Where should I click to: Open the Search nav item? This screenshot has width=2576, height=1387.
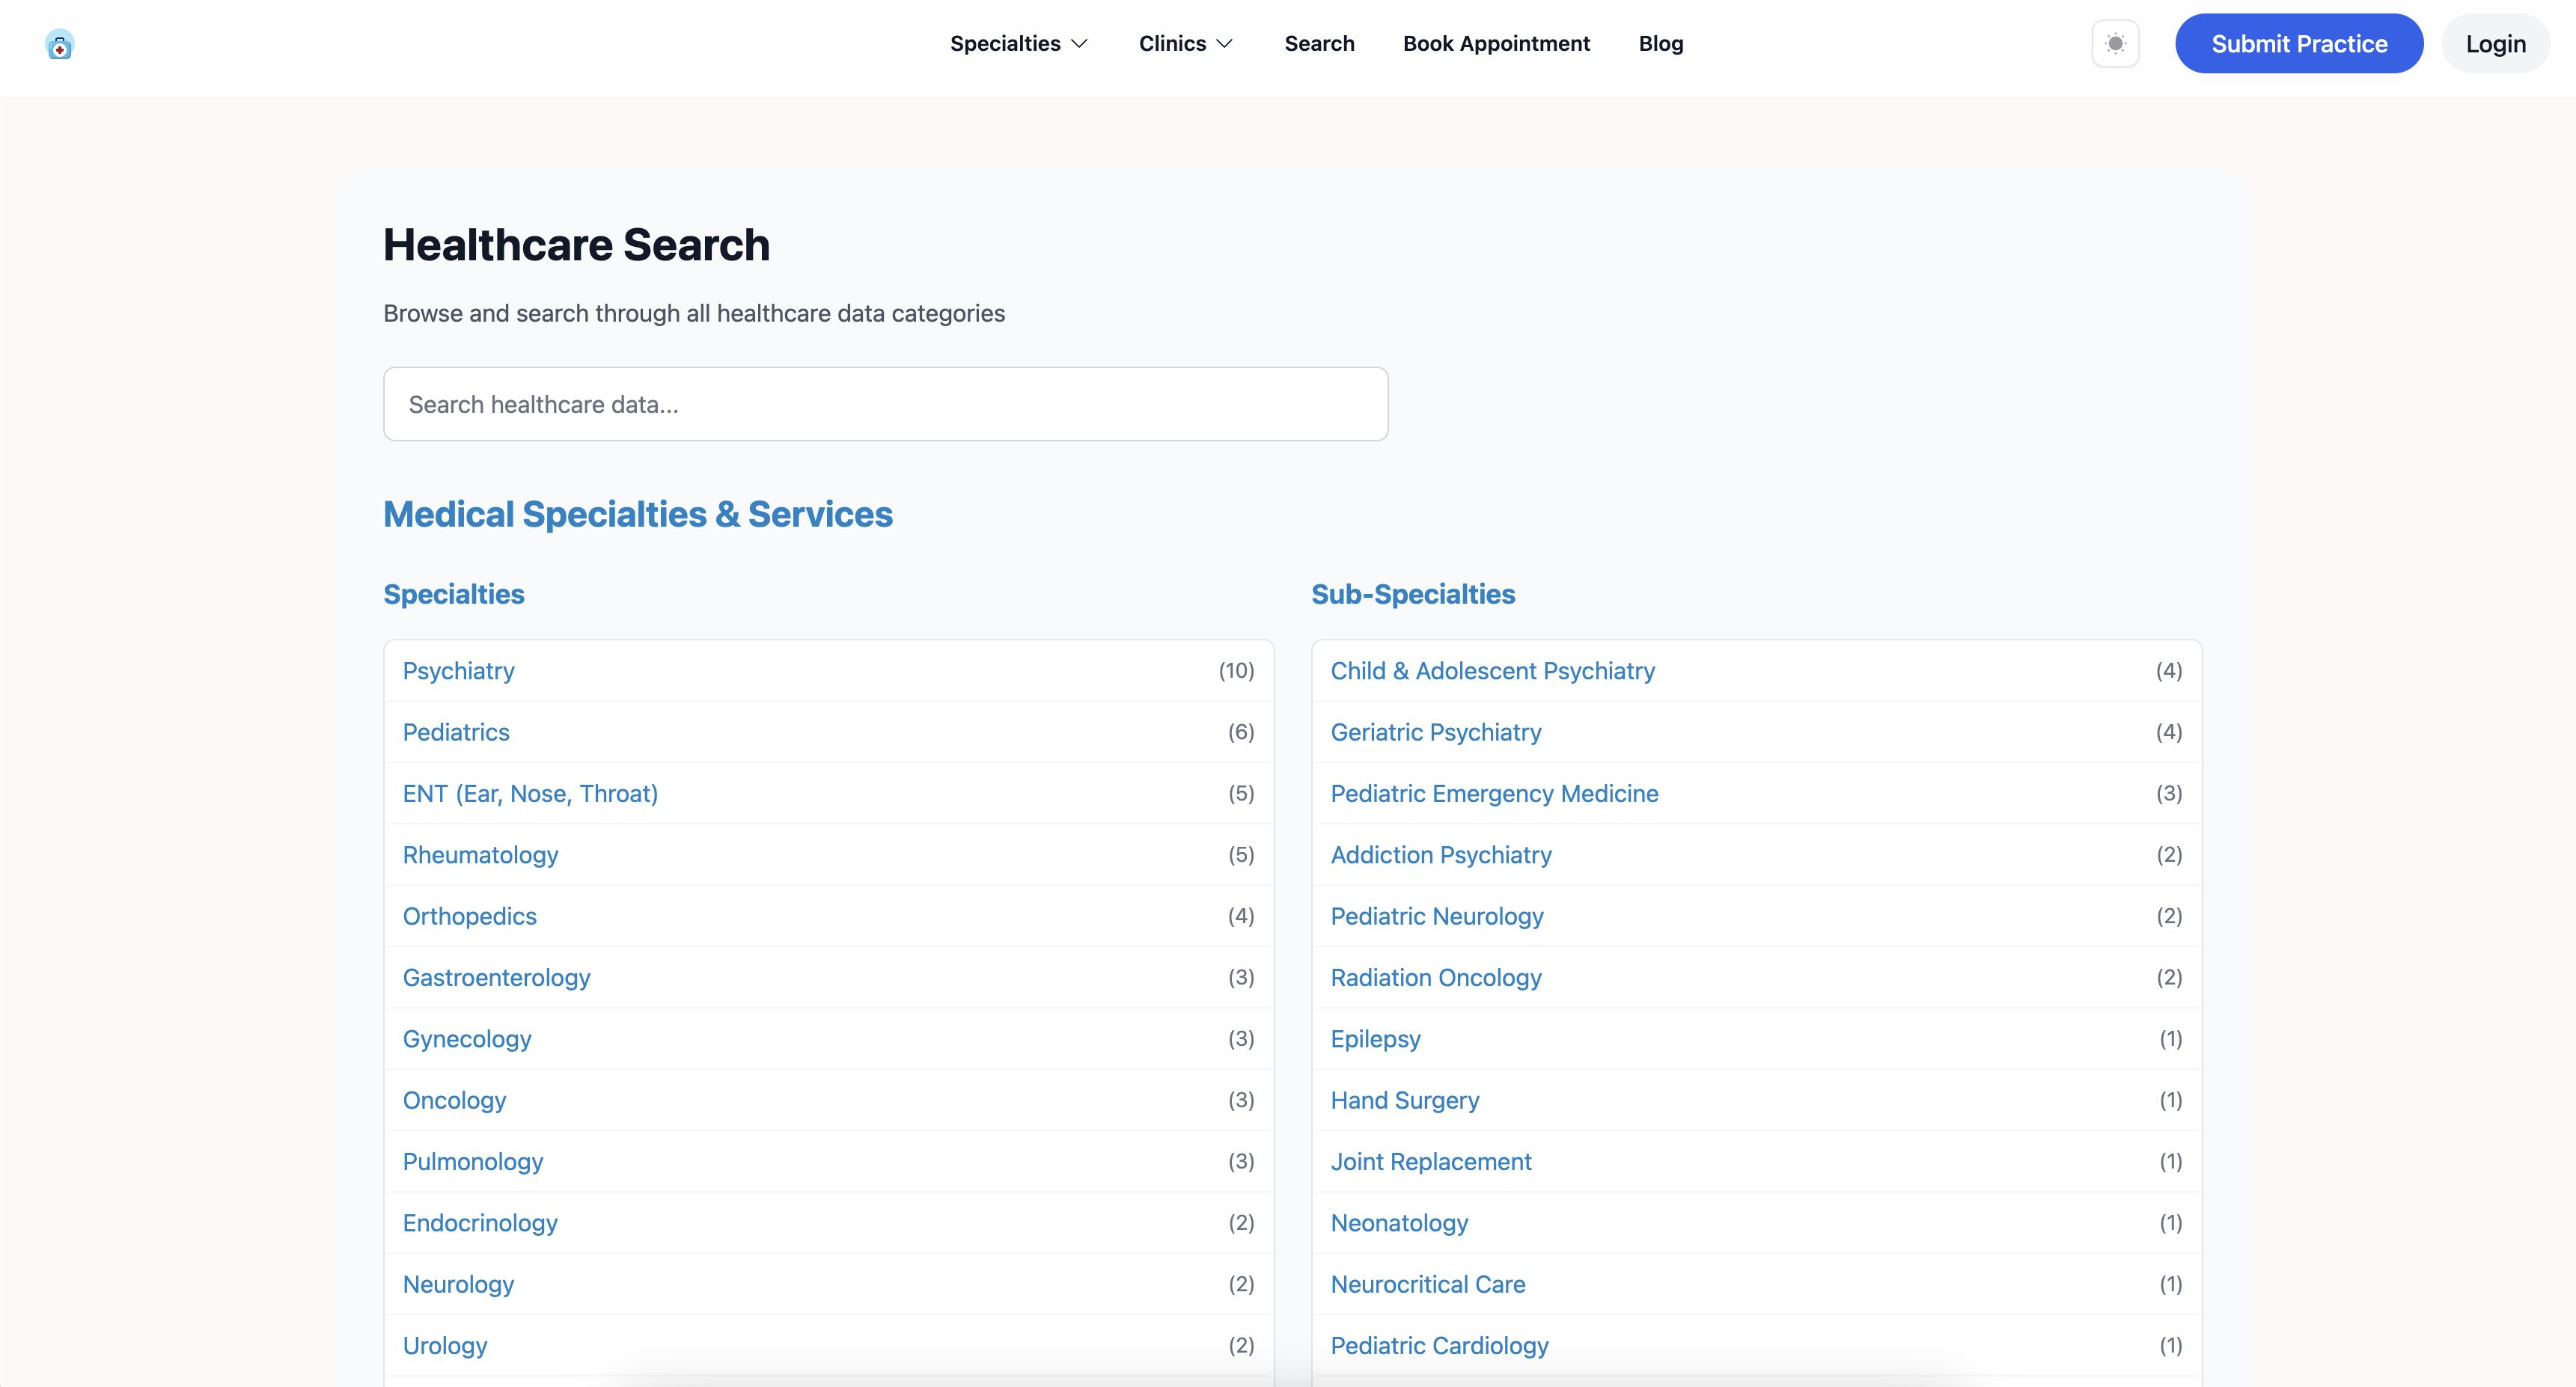(x=1319, y=44)
